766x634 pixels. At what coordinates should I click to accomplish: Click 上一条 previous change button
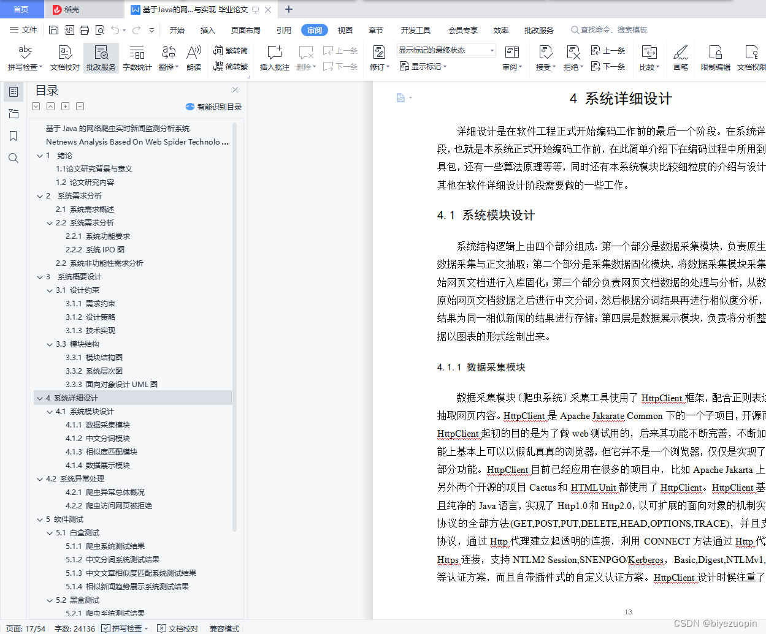[x=608, y=50]
